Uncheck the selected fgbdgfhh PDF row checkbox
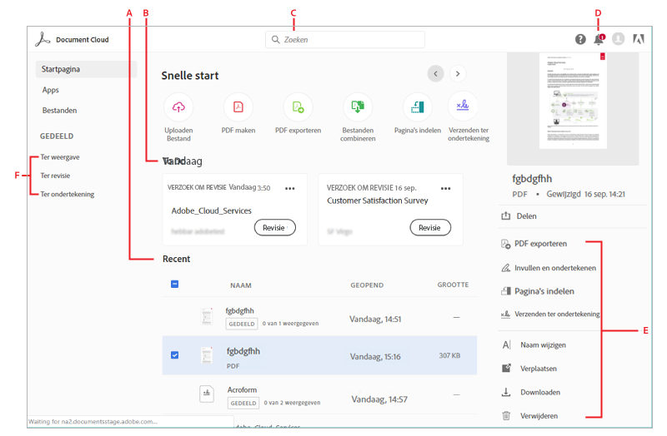 click(174, 355)
